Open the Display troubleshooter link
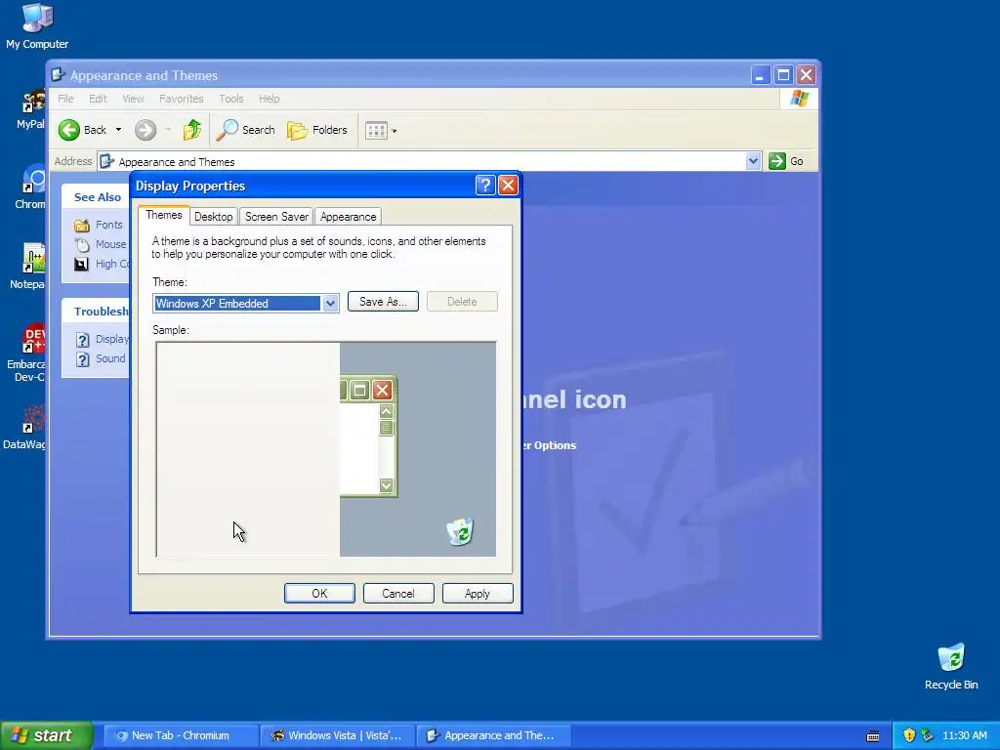 point(112,339)
